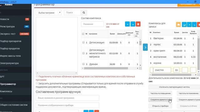This screenshot has height=112, width=200.
Task: Click Сохранить в облако button
Action: [188, 106]
